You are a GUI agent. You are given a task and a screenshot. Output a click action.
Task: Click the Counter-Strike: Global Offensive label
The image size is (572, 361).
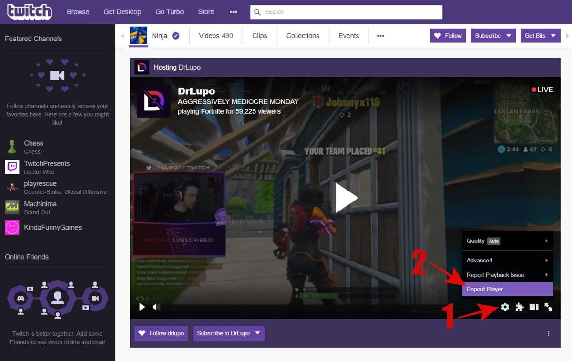65,192
